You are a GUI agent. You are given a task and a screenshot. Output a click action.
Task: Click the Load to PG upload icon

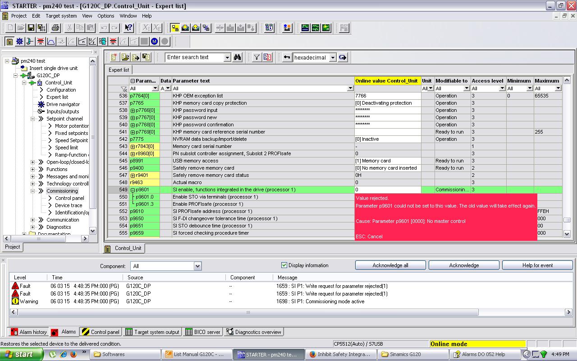[x=196, y=28]
